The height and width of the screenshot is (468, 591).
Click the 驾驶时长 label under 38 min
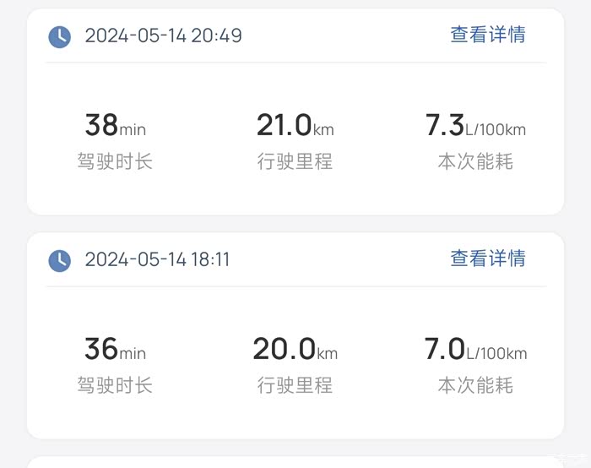click(x=115, y=161)
